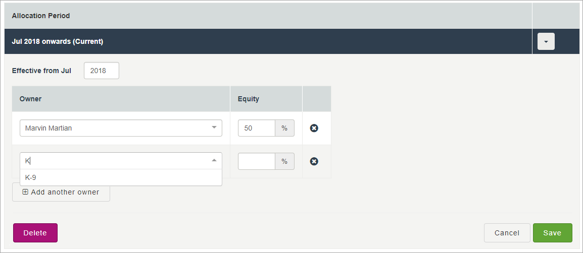The image size is (583, 253).
Task: Click the percent symbol in second row
Action: click(284, 161)
